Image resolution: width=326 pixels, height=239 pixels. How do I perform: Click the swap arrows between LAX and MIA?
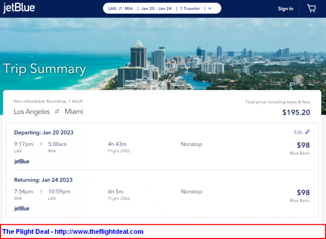pyautogui.click(x=120, y=9)
